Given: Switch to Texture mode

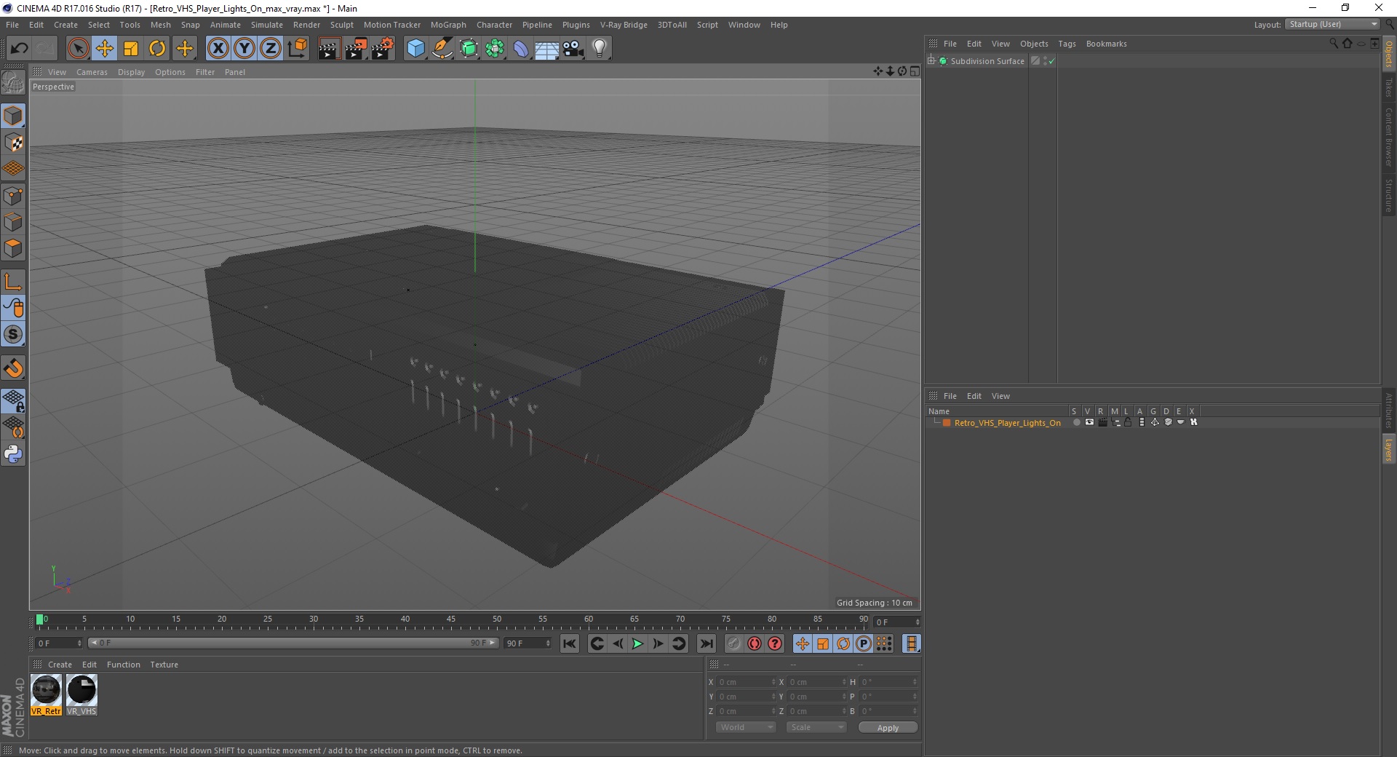Looking at the screenshot, I should (x=13, y=143).
